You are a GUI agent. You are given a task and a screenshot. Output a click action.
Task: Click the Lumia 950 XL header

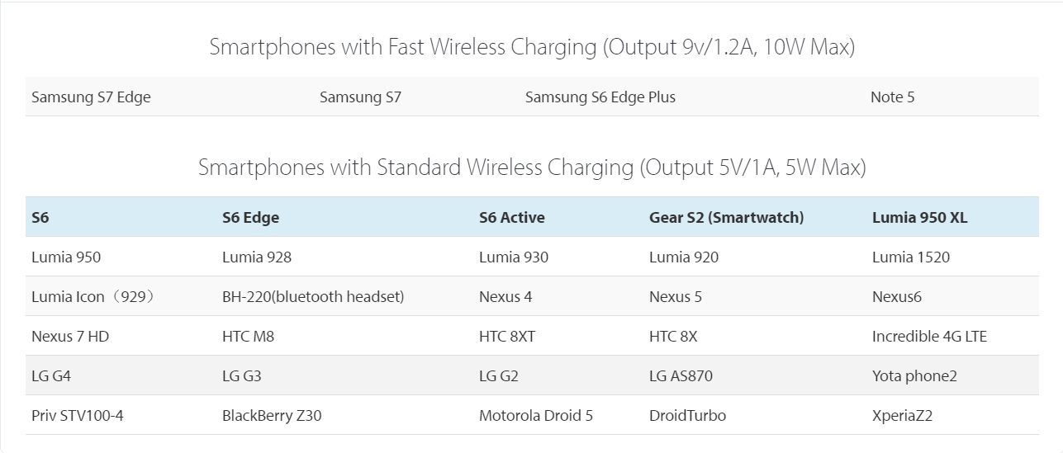(919, 218)
